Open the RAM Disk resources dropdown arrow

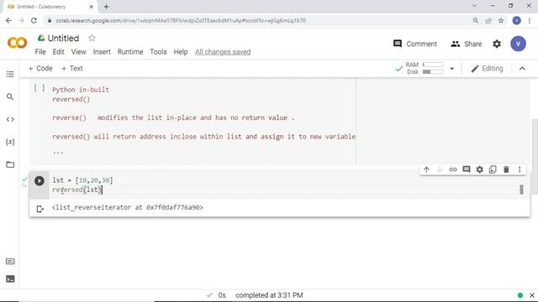point(452,69)
